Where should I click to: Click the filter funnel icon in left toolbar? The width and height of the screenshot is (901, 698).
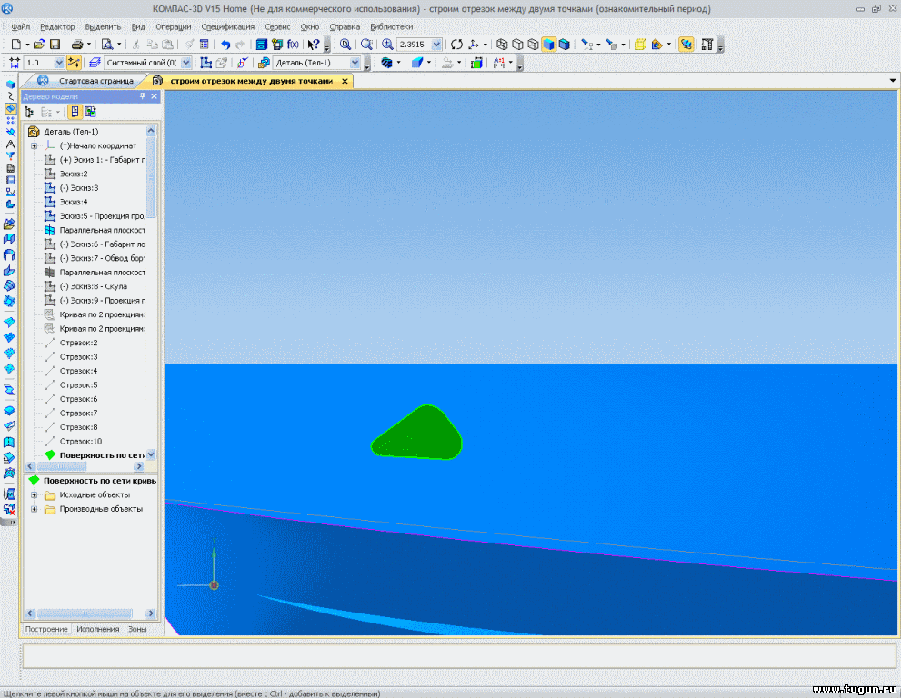(10, 155)
